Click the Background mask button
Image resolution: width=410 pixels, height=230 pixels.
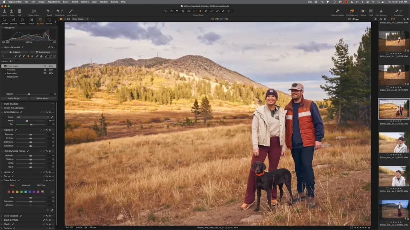tap(43, 52)
